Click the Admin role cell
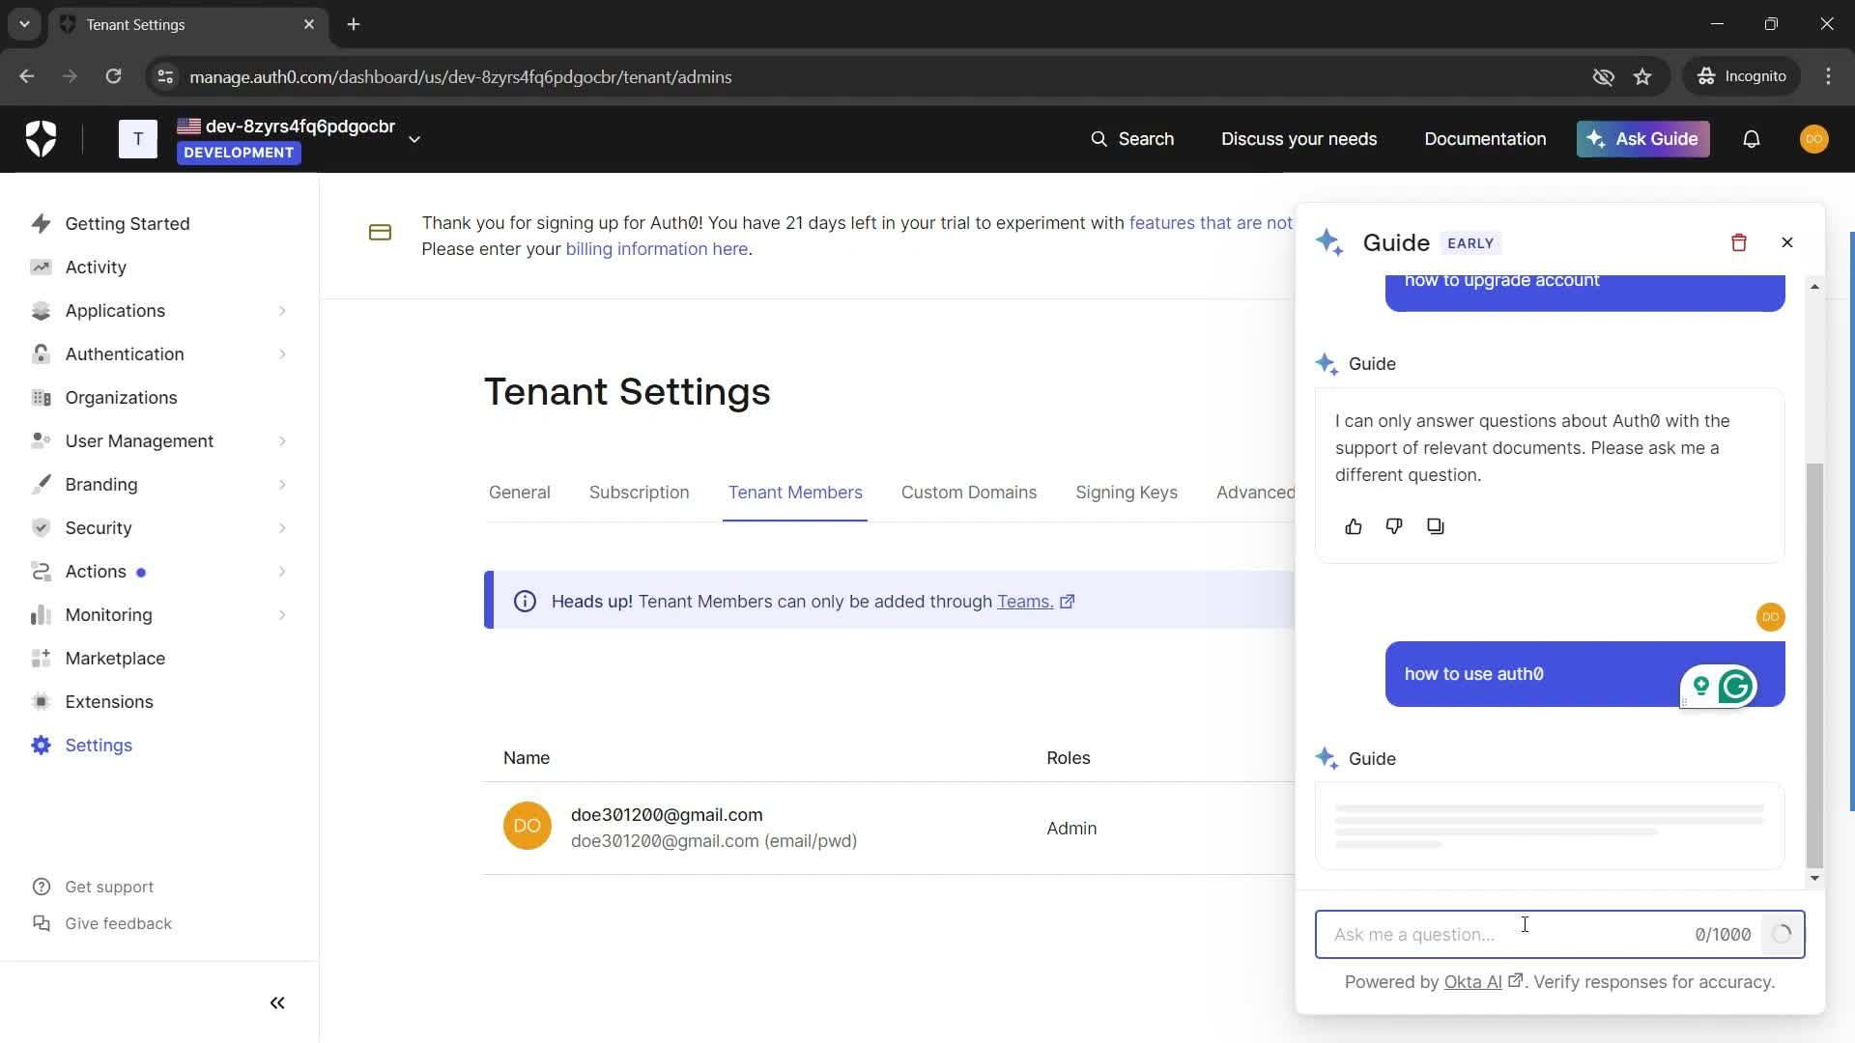 tap(1071, 829)
